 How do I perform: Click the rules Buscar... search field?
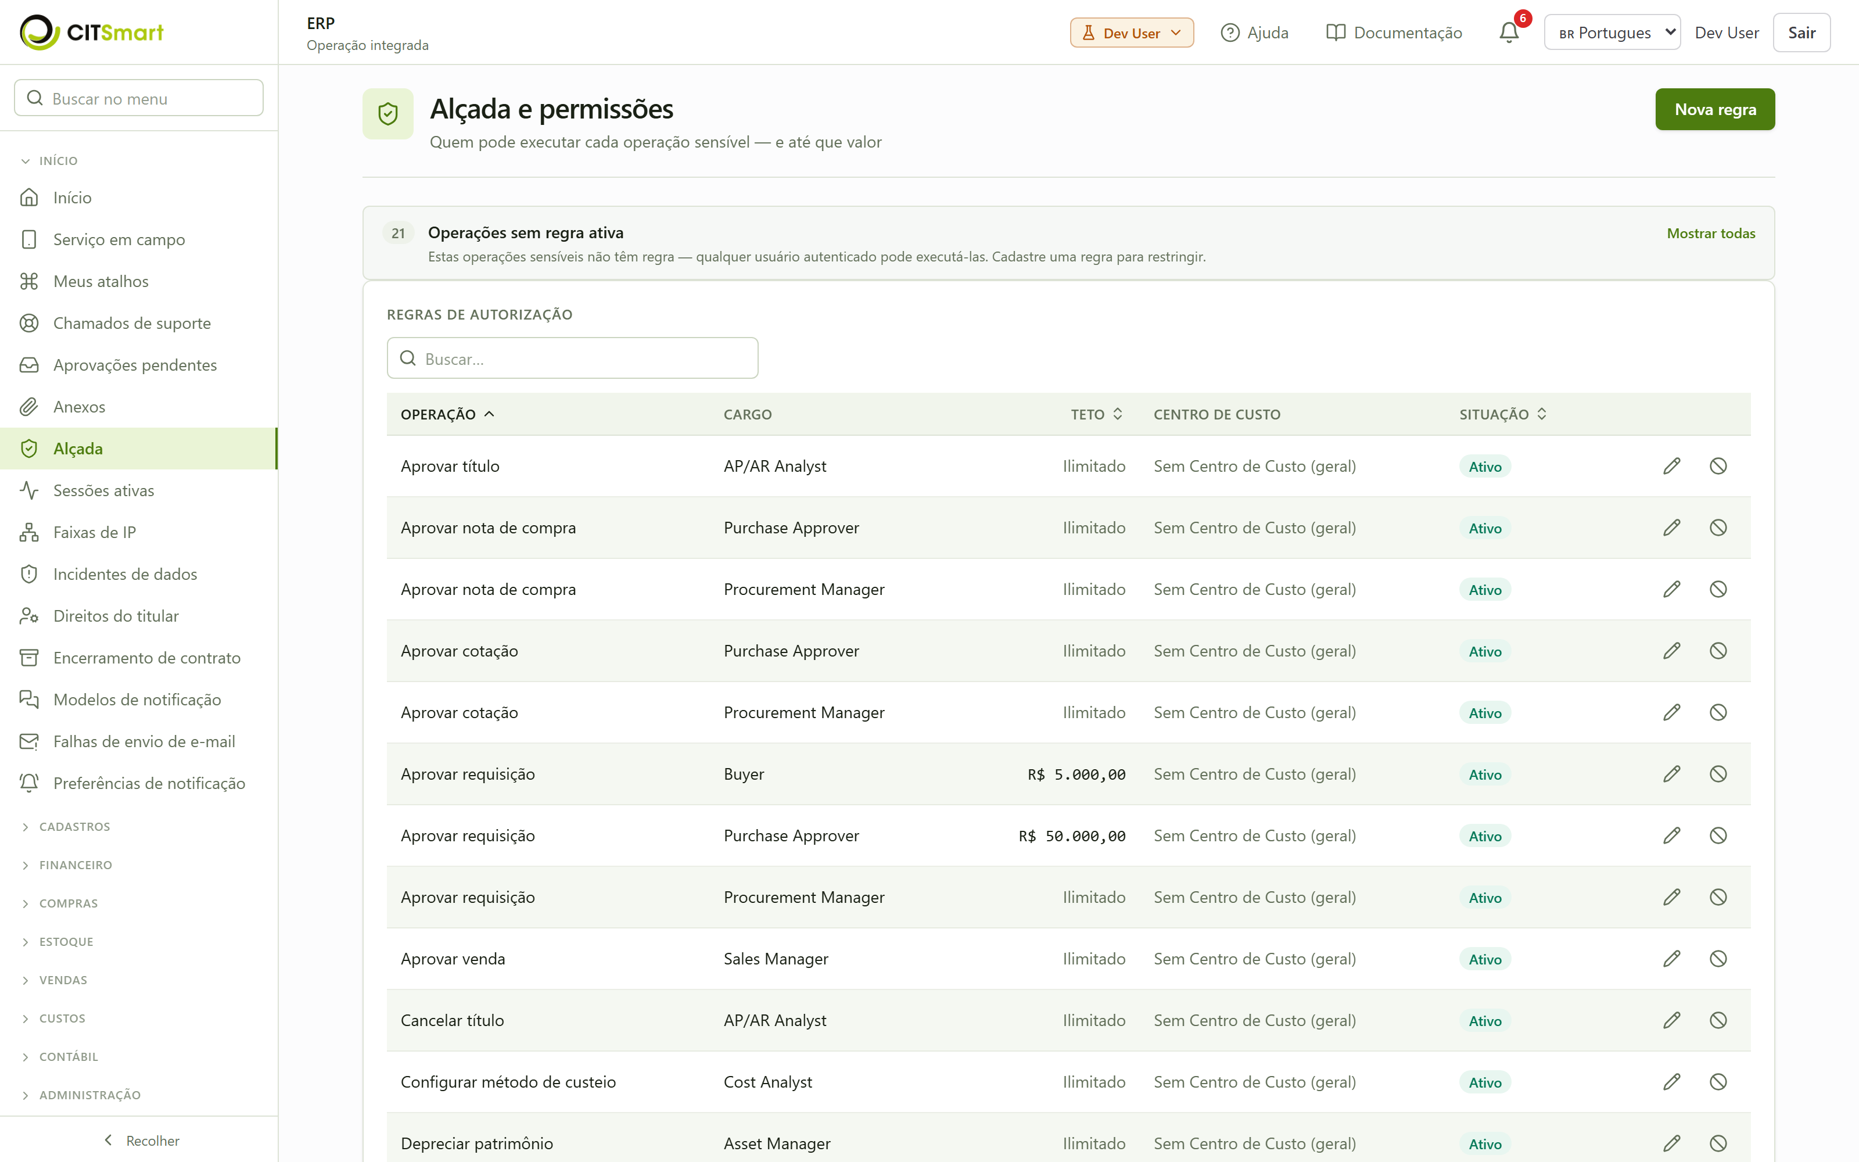[x=572, y=358]
